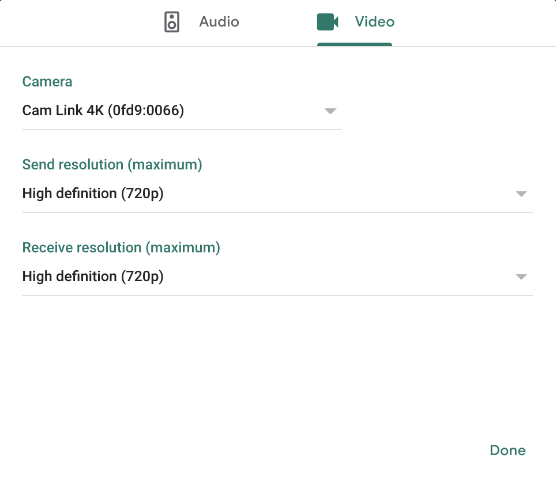Open the Camera dropdown arrow

[330, 111]
